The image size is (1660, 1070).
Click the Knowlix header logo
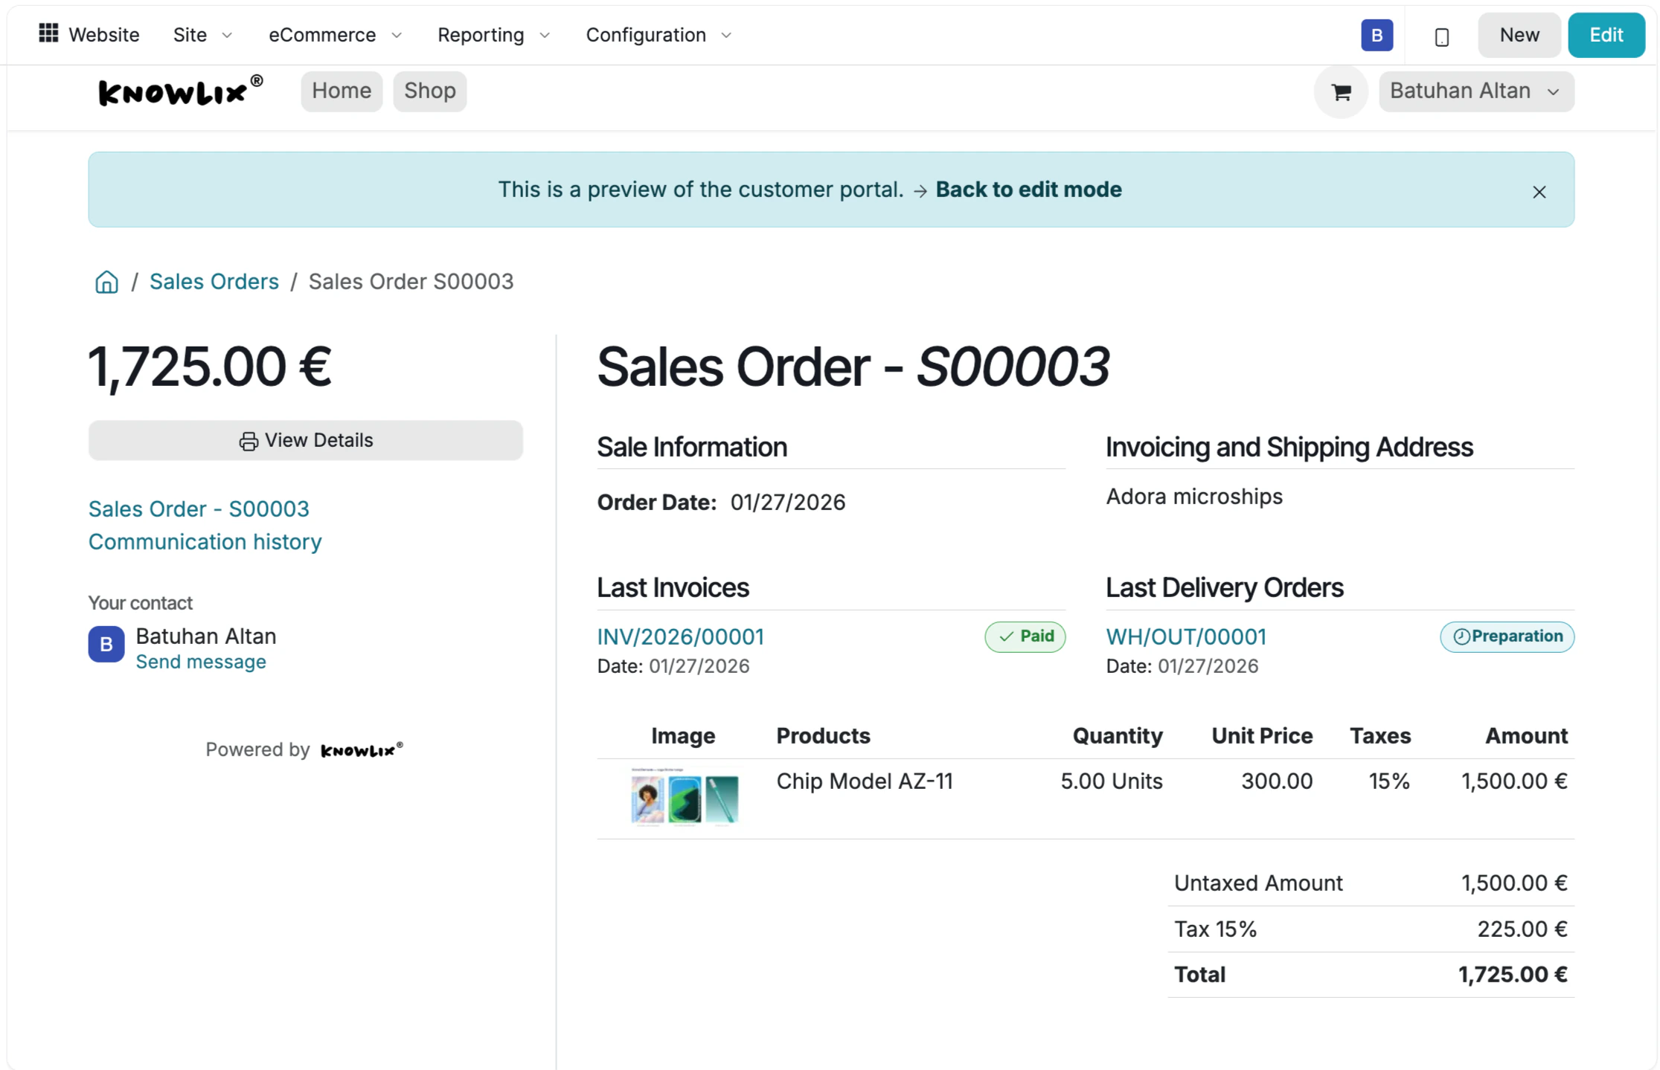[x=179, y=91]
